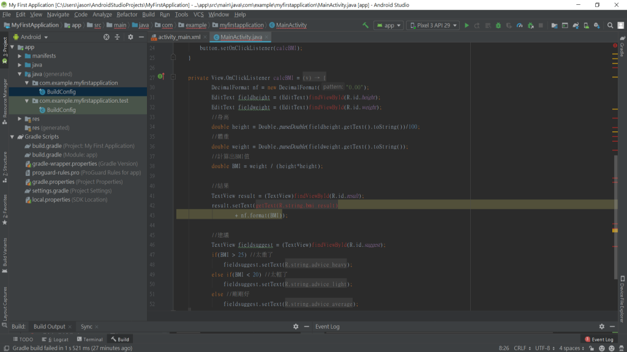This screenshot has height=352, width=627.
Task: Click the Search Everywhere magnifier icon
Action: point(610,26)
